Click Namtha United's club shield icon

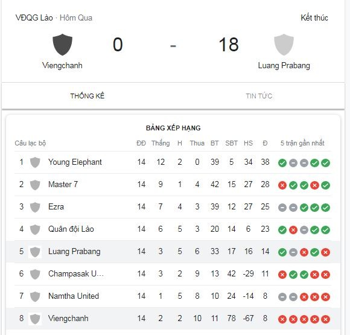(35, 296)
